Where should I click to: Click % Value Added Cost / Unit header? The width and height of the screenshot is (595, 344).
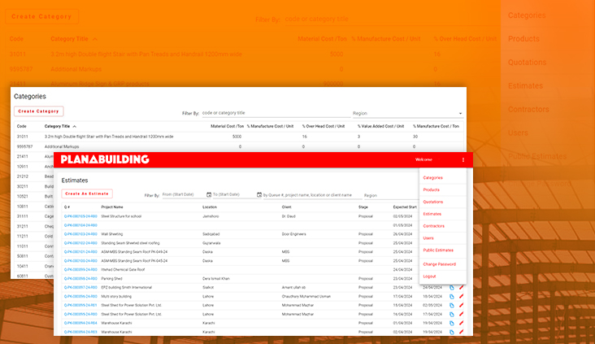click(x=380, y=126)
